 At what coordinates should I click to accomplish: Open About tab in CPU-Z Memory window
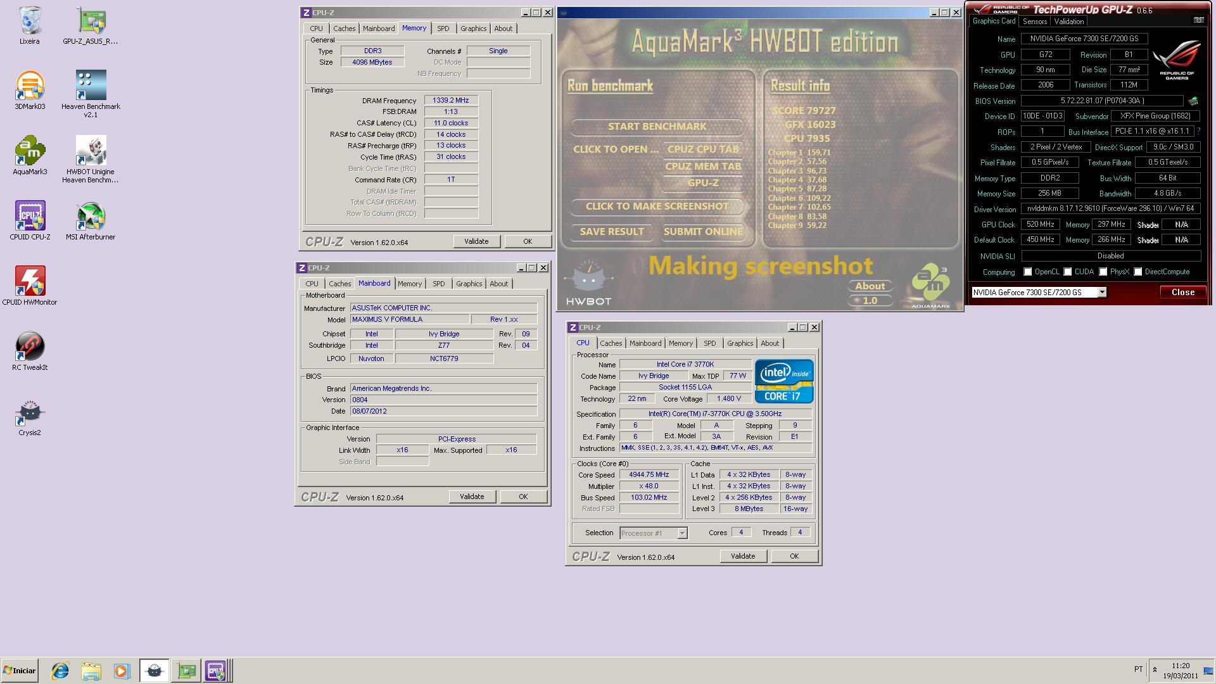point(503,28)
